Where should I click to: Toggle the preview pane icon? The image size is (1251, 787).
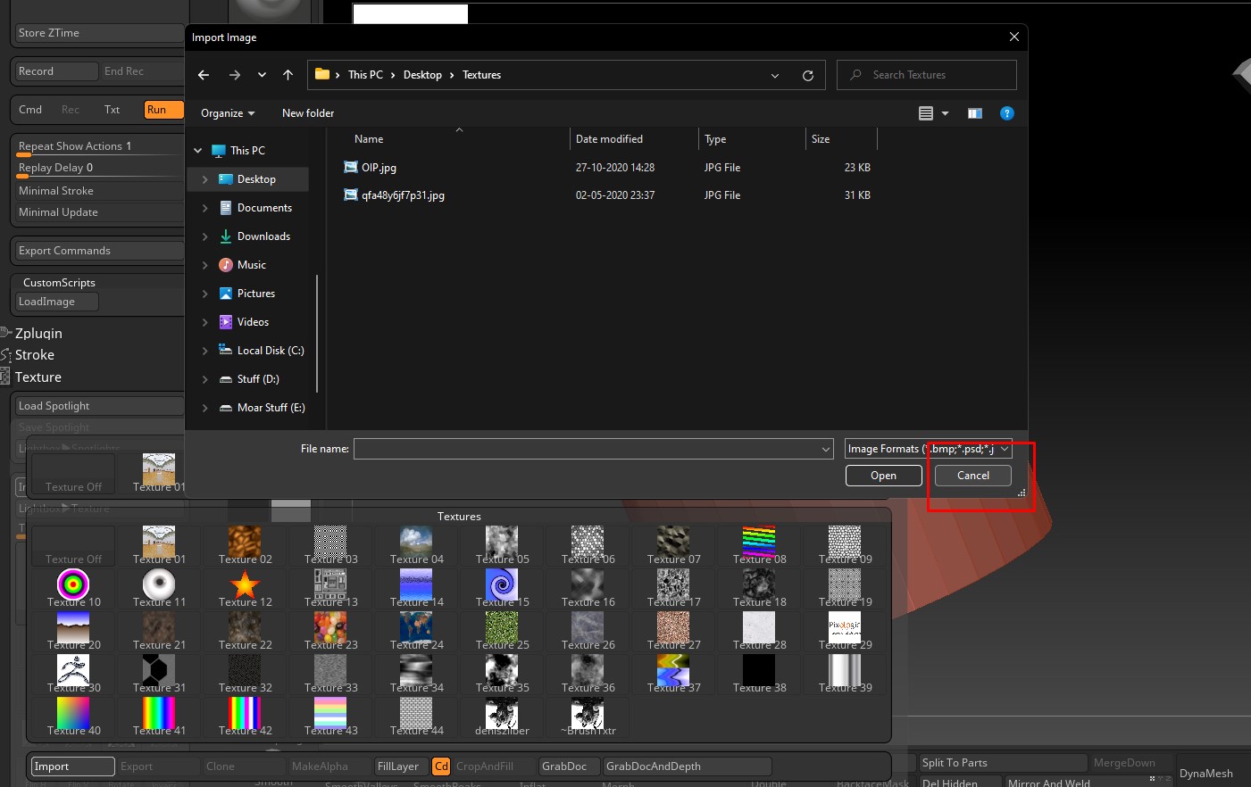[x=975, y=113]
